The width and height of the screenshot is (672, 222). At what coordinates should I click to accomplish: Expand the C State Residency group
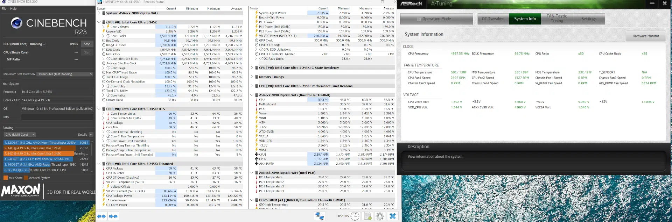tap(252, 68)
